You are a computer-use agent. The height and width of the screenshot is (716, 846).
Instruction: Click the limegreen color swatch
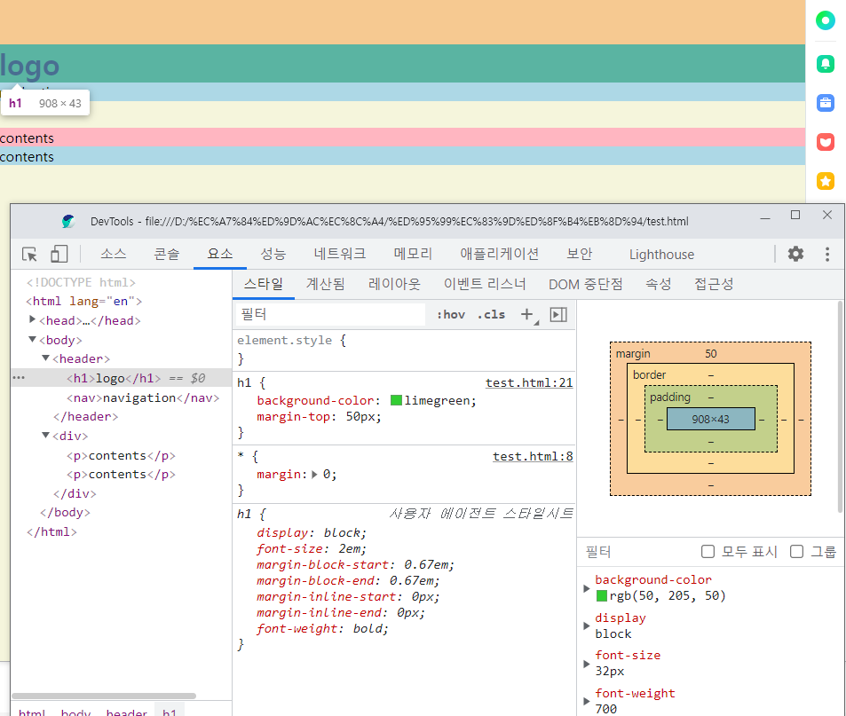396,401
